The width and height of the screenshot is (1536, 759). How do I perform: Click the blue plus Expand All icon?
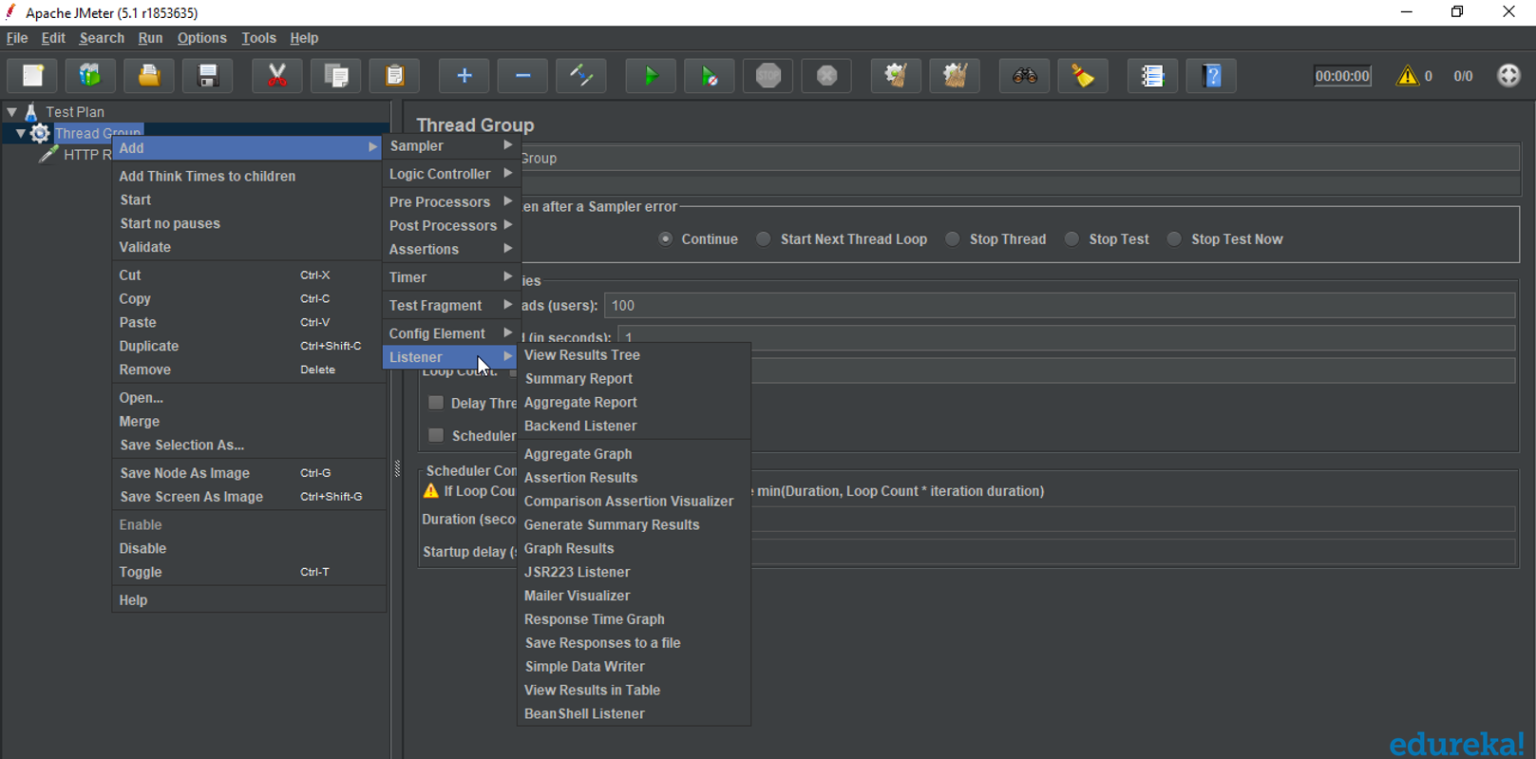tap(464, 76)
